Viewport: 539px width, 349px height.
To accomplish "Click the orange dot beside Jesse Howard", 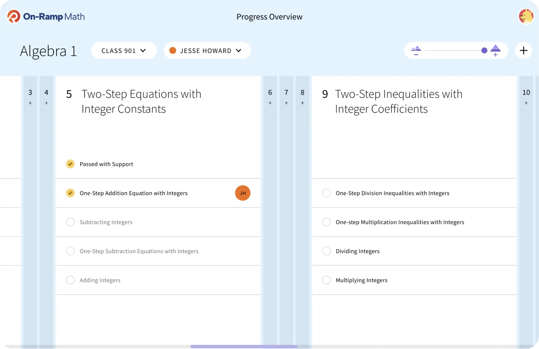I will click(x=172, y=50).
